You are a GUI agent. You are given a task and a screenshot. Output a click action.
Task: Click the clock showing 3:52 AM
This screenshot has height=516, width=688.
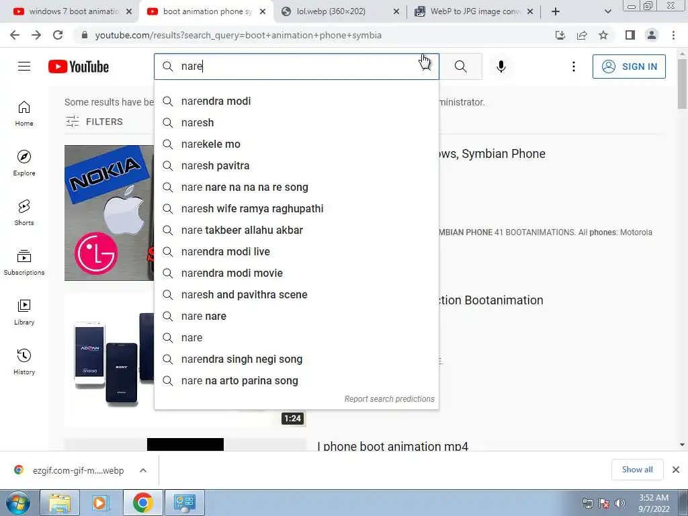[x=654, y=498]
